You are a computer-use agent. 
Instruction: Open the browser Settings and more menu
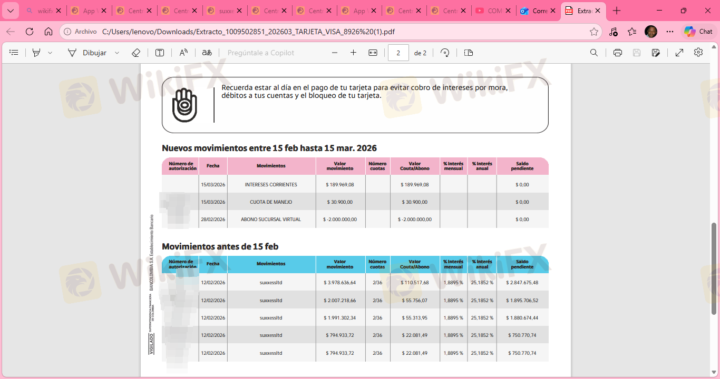[670, 32]
